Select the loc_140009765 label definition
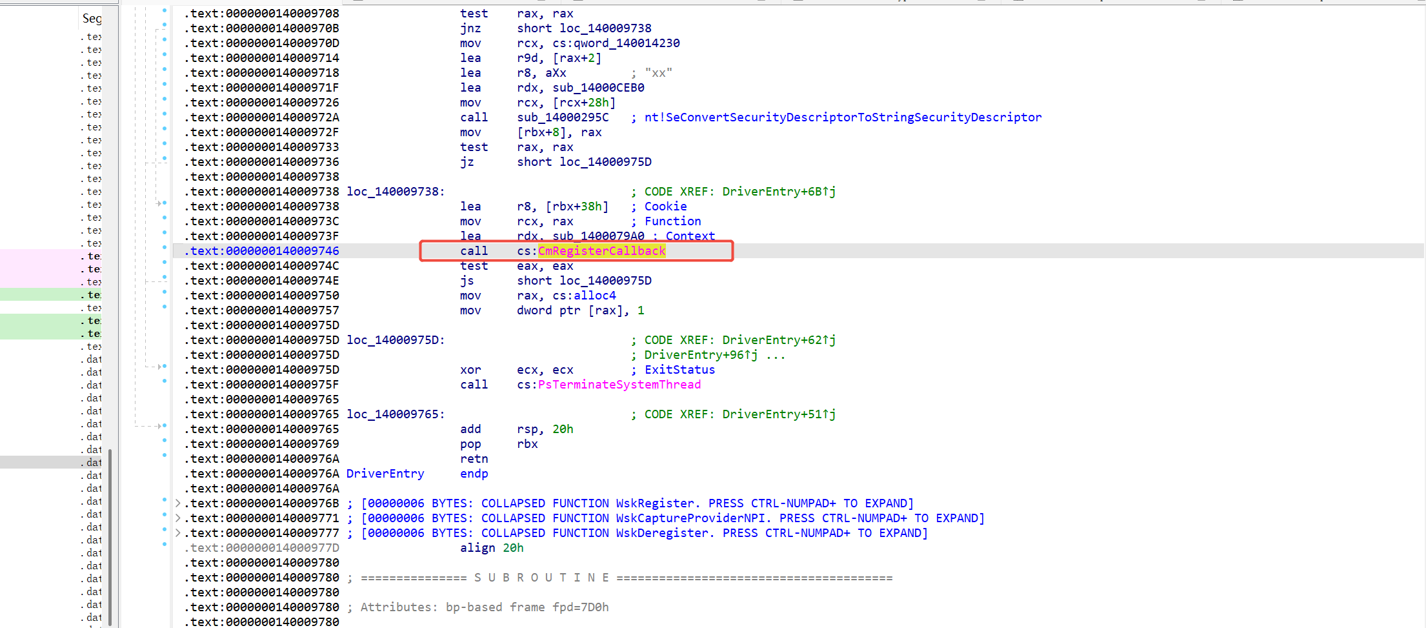The image size is (1426, 628). click(396, 414)
